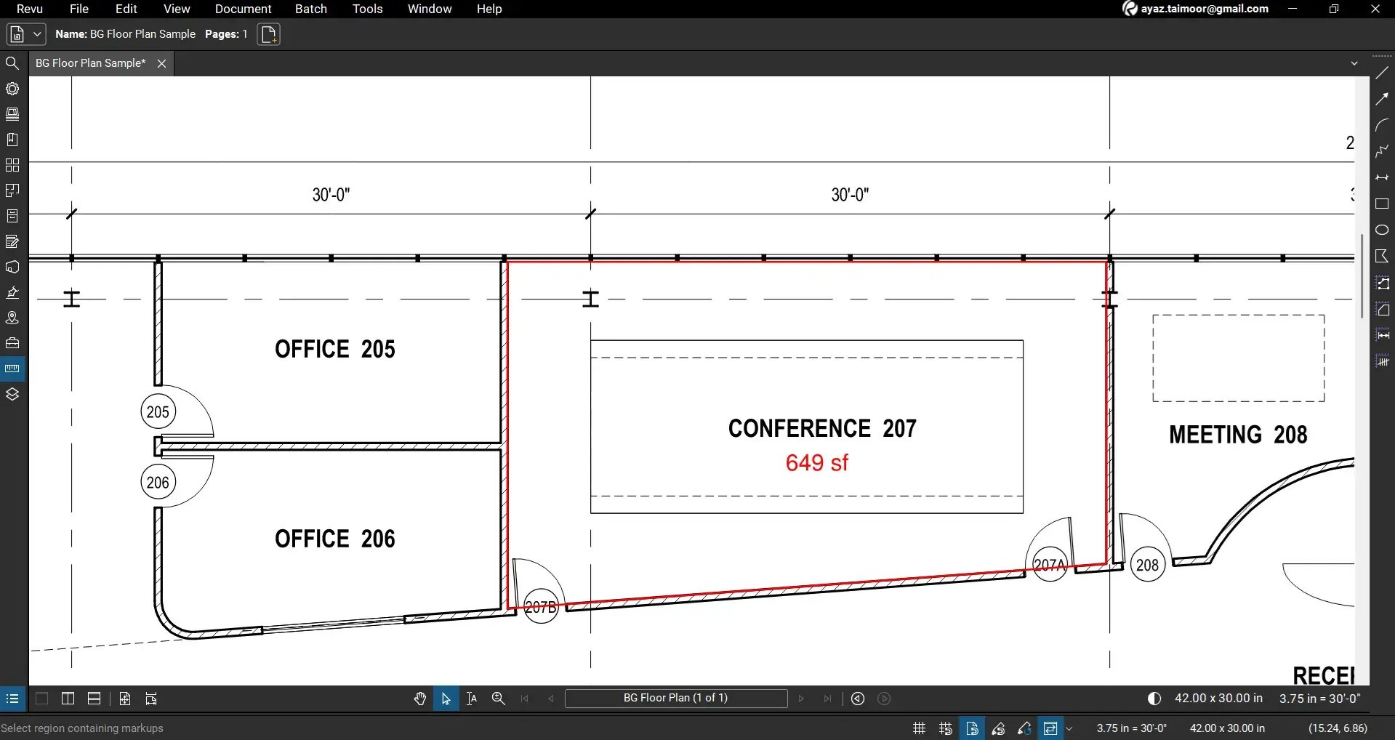Open the Studio briefcase panel
Screen dimensions: 1395x740
coord(12,343)
